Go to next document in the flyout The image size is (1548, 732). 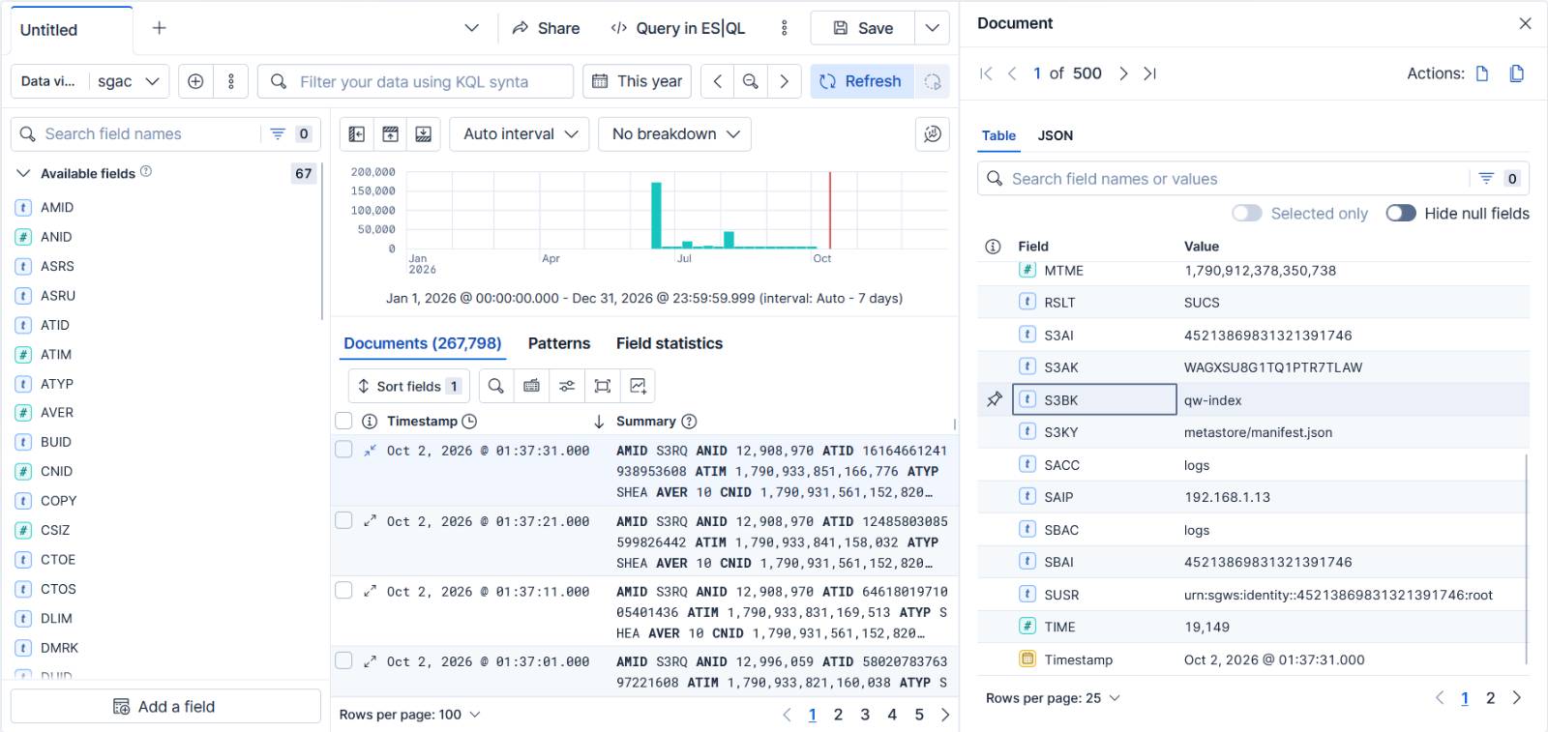[1123, 73]
